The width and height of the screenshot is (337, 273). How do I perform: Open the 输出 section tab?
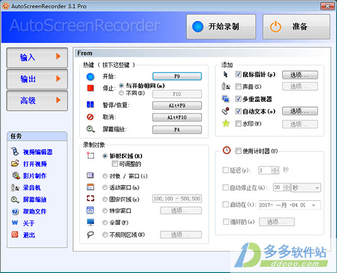point(37,79)
